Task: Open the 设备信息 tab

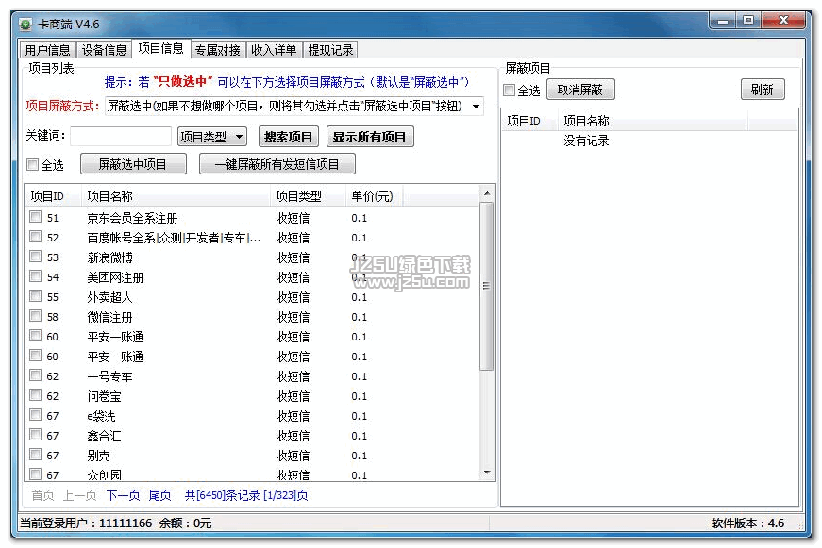Action: point(104,50)
